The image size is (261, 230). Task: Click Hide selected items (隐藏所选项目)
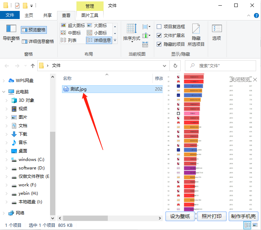pyautogui.click(x=196, y=35)
